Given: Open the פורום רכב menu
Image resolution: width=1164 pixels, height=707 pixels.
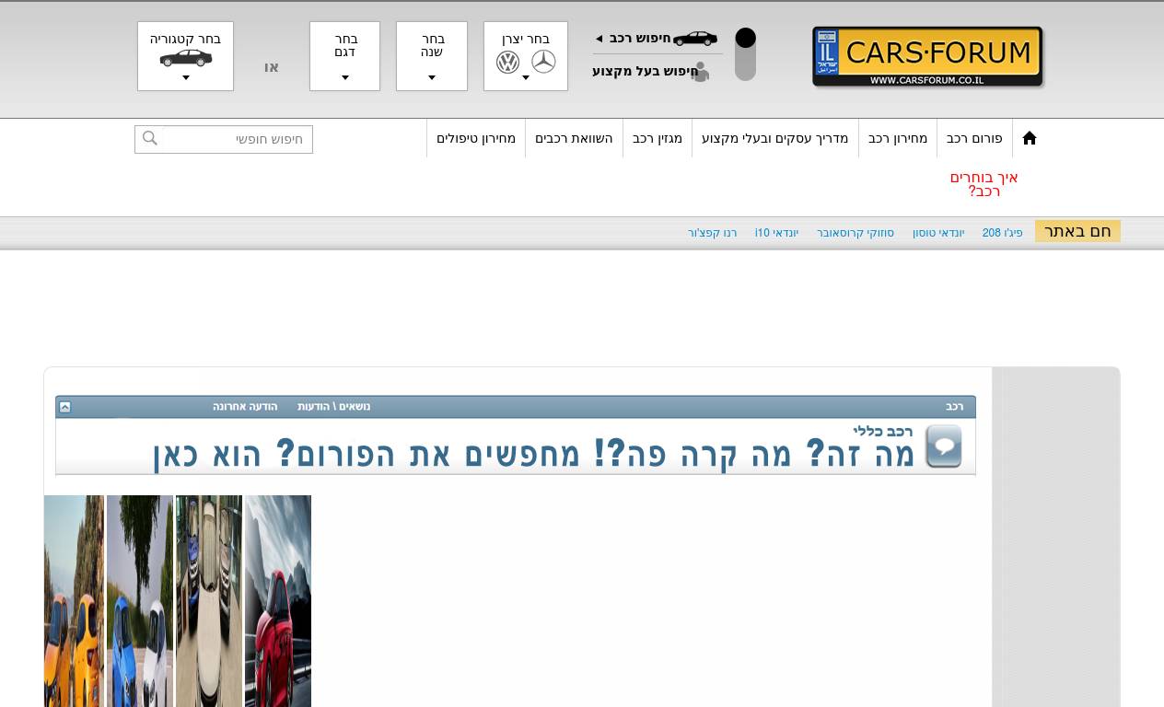Looking at the screenshot, I should tap(974, 138).
